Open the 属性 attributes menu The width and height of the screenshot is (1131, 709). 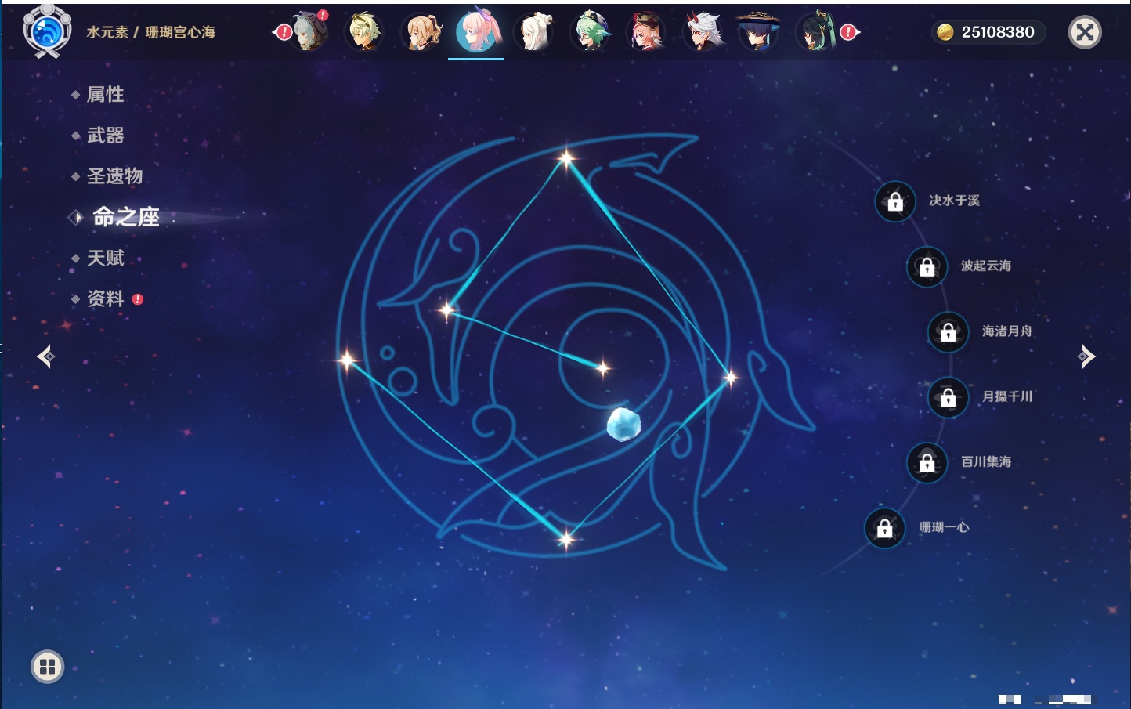[105, 95]
